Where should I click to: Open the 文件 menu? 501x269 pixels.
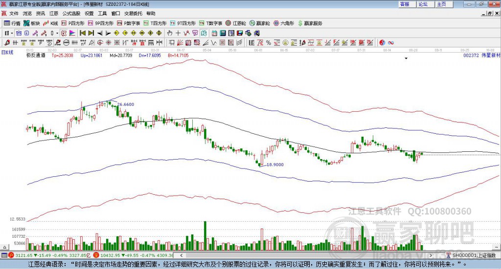[14, 13]
